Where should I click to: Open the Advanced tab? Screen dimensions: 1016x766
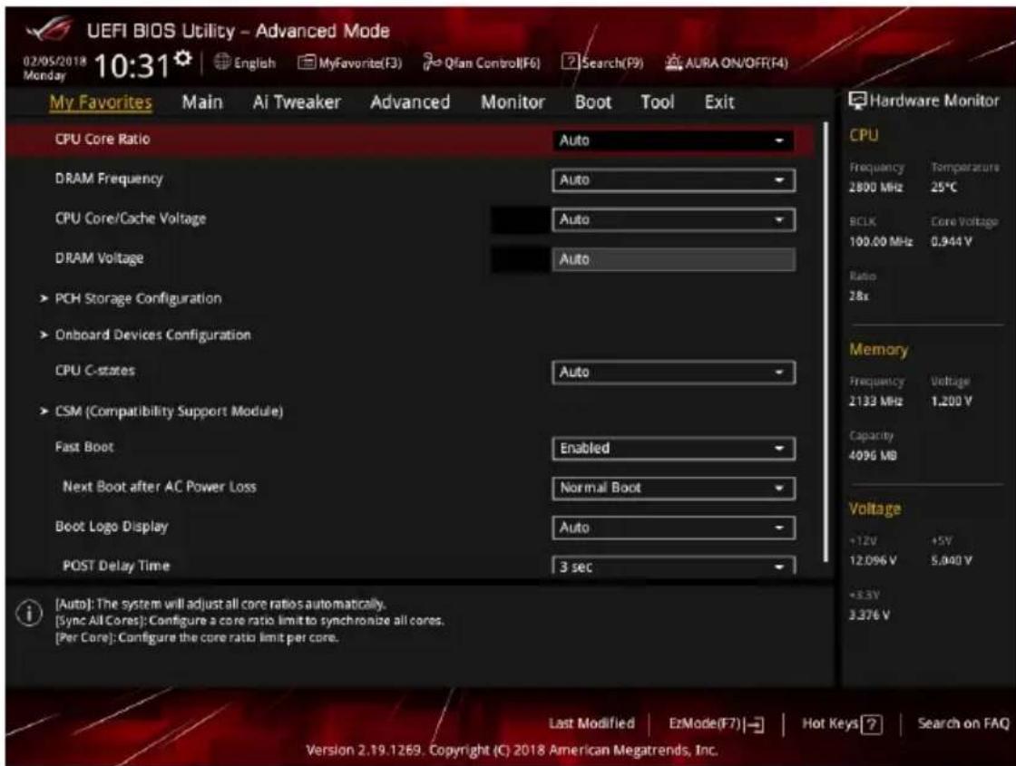coord(409,102)
